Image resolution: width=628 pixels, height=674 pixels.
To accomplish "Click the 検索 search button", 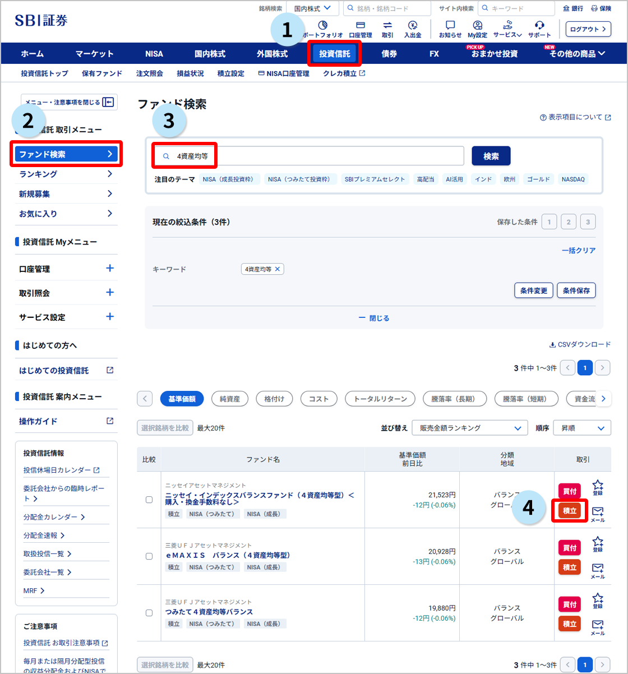I will point(491,156).
